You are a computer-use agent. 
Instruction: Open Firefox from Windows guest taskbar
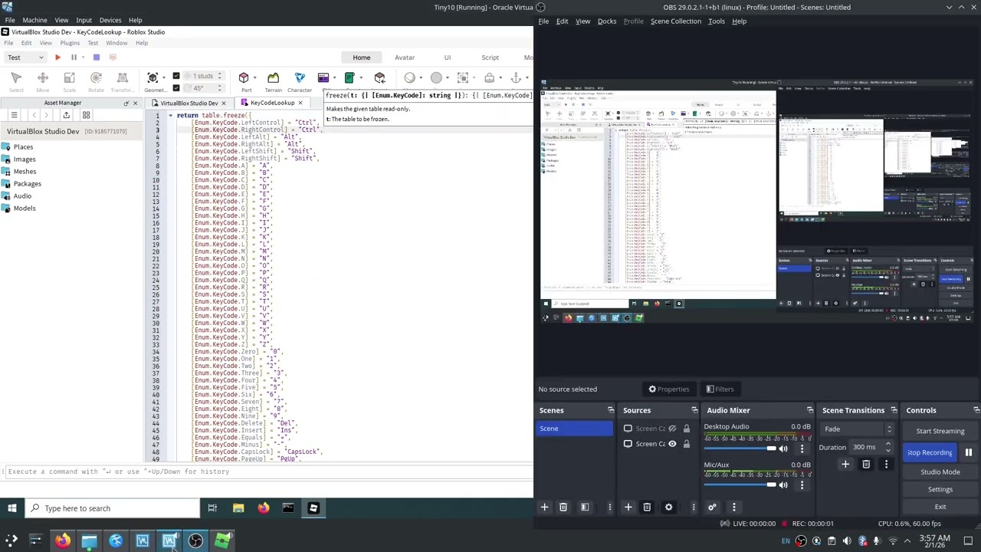click(264, 508)
